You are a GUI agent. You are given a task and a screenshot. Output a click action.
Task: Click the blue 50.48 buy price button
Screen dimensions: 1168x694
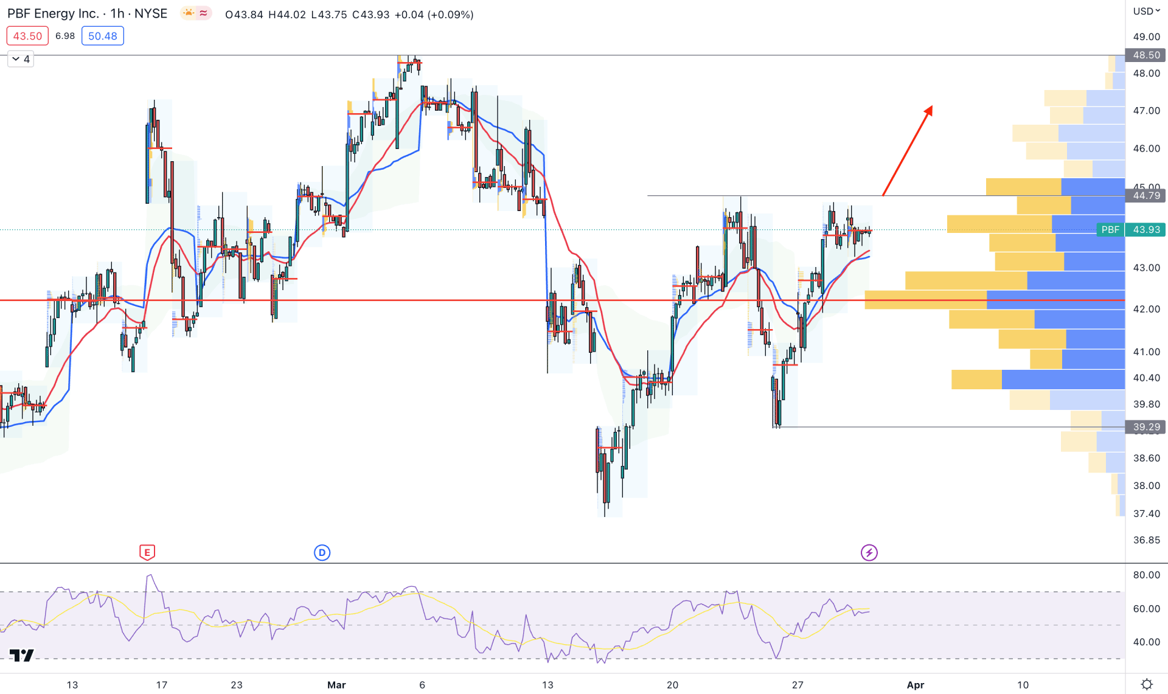(x=103, y=36)
